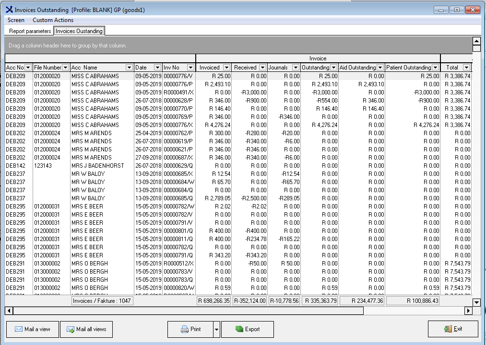This screenshot has height=345, width=486.
Task: Click the Mail all views button
Action: 86,329
